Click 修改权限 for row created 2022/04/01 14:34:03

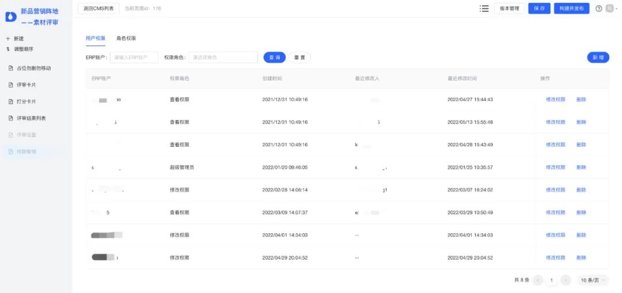click(x=555, y=235)
